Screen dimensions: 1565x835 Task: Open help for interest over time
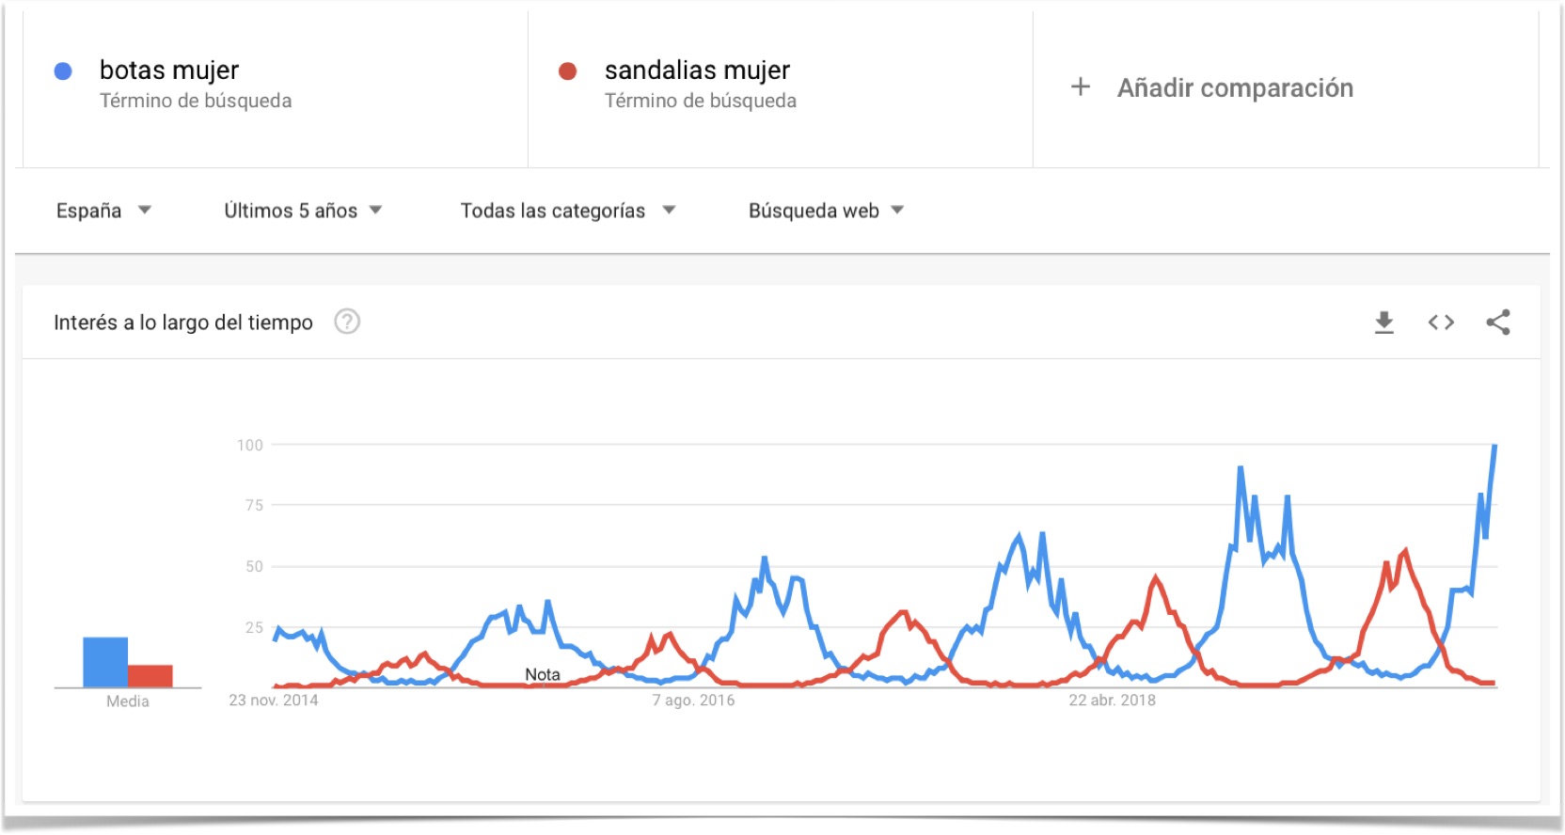point(346,322)
